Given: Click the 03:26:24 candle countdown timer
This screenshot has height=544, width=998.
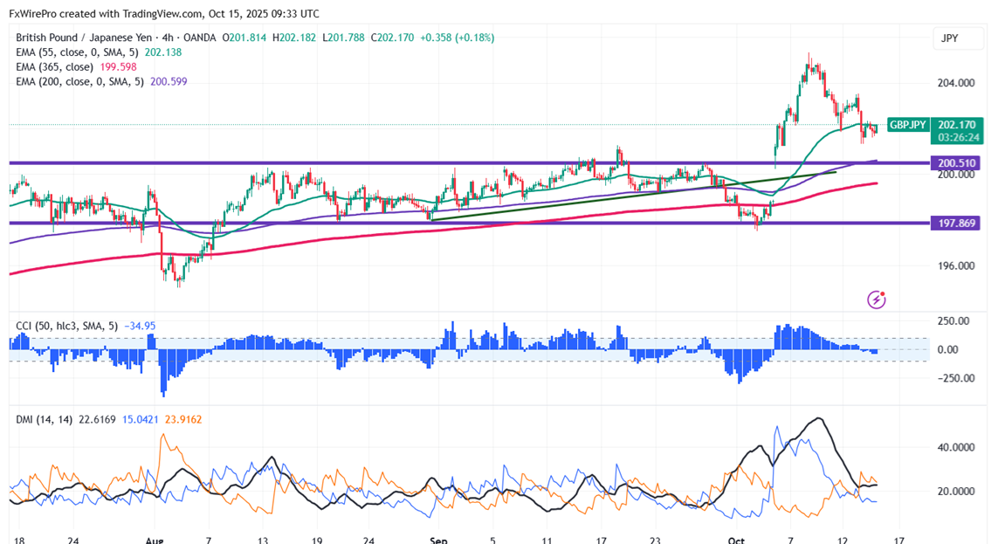Looking at the screenshot, I should [x=958, y=137].
